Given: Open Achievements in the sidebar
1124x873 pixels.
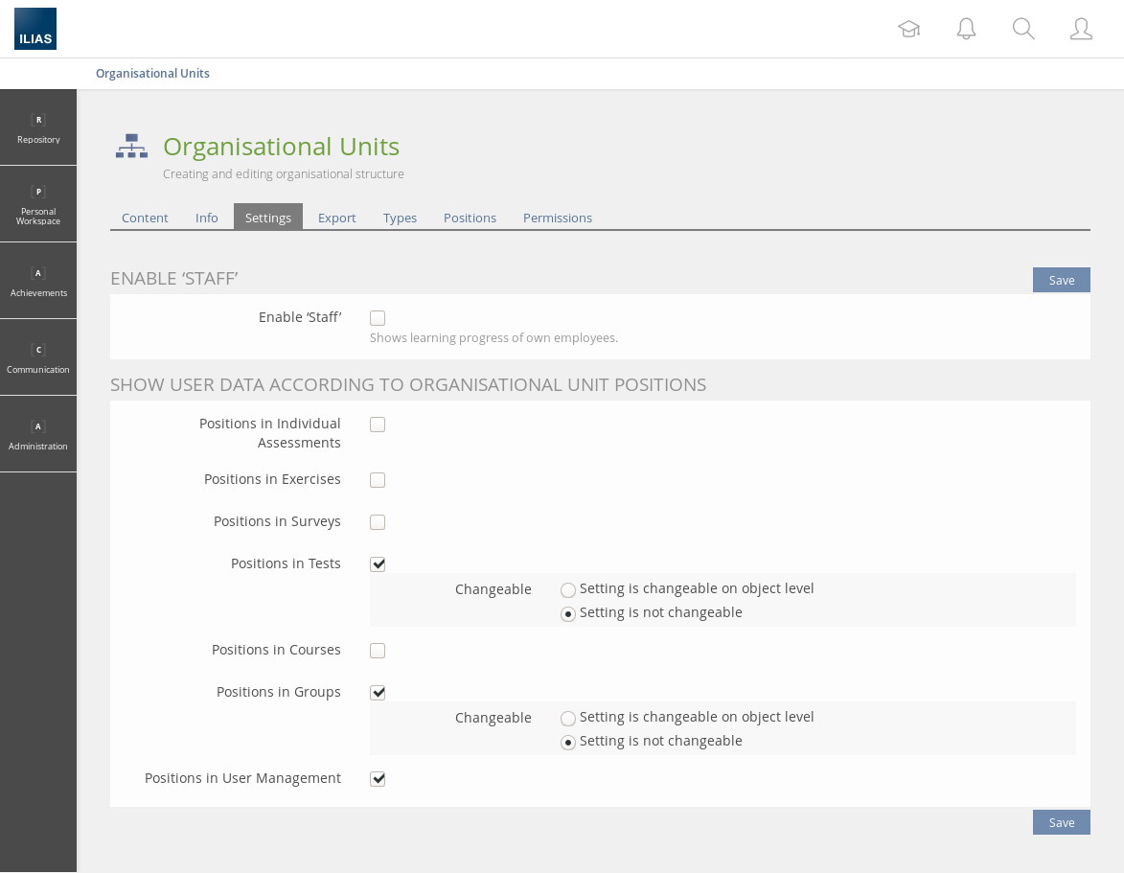Looking at the screenshot, I should pyautogui.click(x=38, y=281).
